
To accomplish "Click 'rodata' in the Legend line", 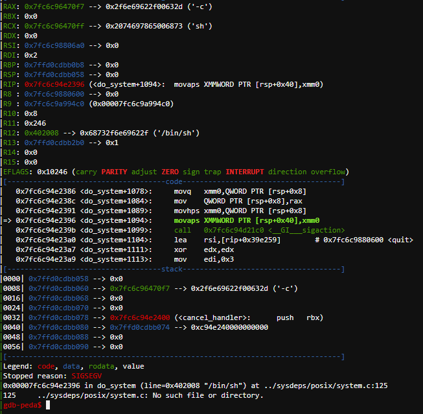I will point(102,366).
